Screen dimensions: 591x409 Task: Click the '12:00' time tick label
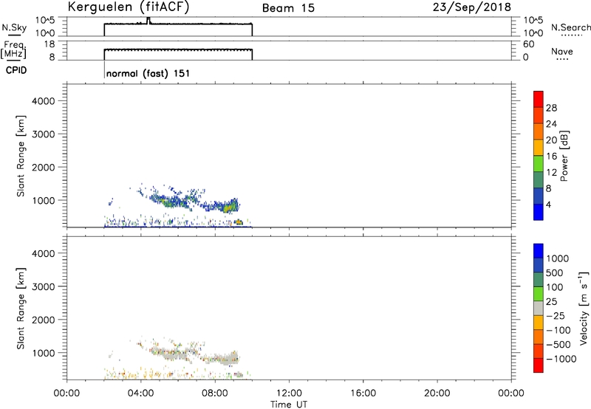[289, 393]
